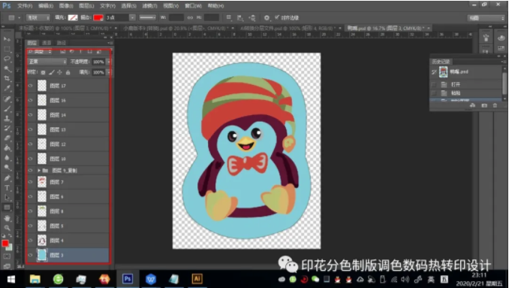Select the Healing Brush tool
509x288 pixels.
pos(7,99)
